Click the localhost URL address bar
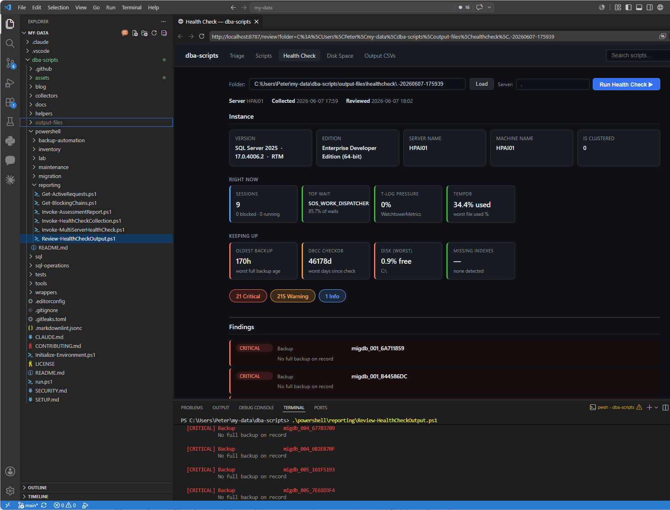The height and width of the screenshot is (510, 670). 433,37
